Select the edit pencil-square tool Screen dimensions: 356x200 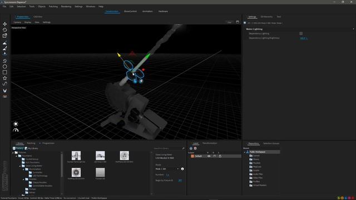5,36
